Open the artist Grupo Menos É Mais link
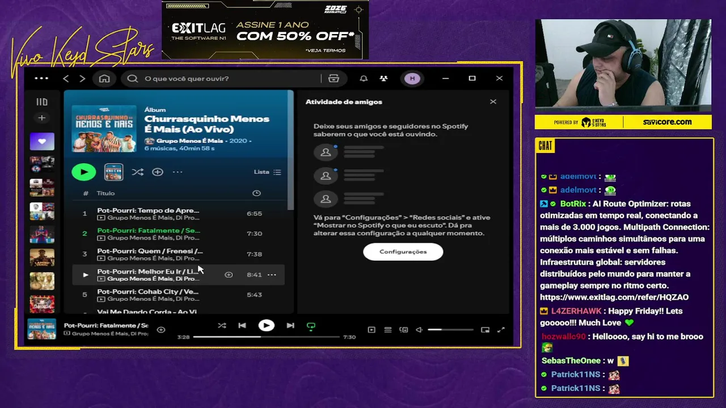The height and width of the screenshot is (408, 726). point(190,141)
